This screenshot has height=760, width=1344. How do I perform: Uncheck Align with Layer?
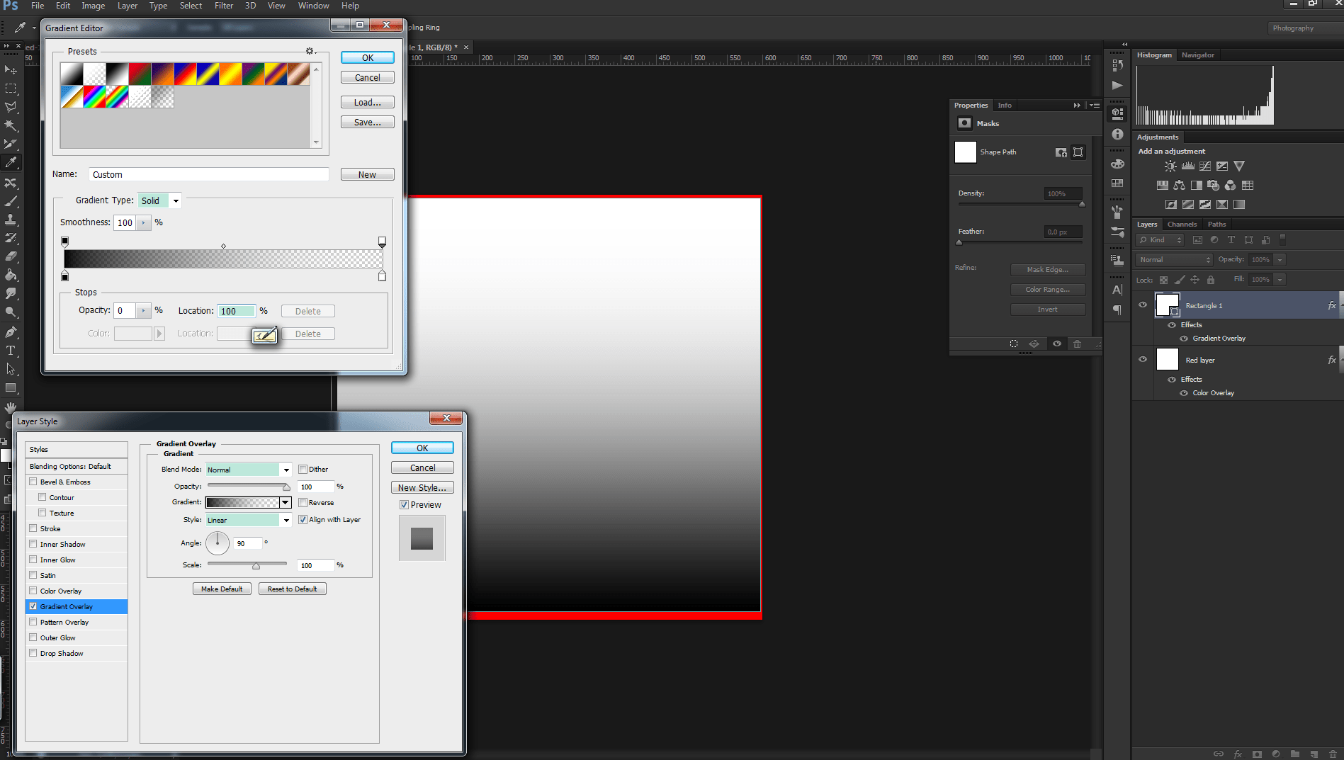303,519
